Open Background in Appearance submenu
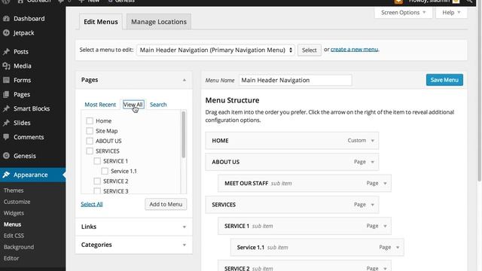This screenshot has height=271, width=482. coord(19,247)
